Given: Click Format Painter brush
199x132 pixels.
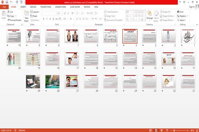Looking at the screenshot, I should (x=14, y=20).
